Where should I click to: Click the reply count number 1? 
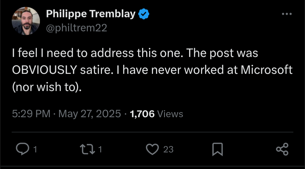(35, 149)
